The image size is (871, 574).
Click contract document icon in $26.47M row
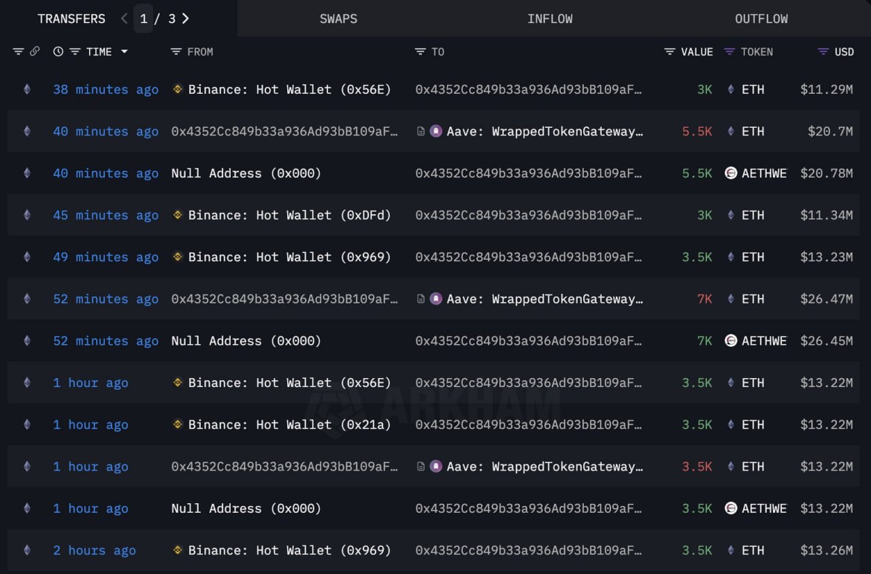pos(421,299)
